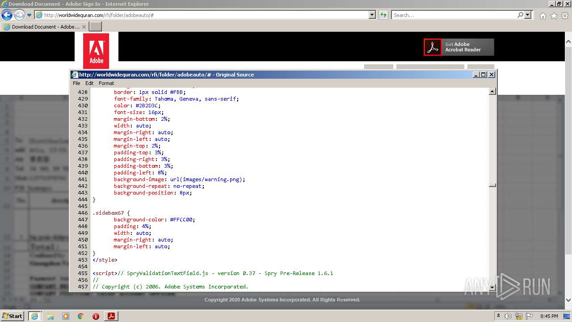This screenshot has height=322, width=572.
Task: Click the volume speaker tray icon
Action: click(x=508, y=316)
